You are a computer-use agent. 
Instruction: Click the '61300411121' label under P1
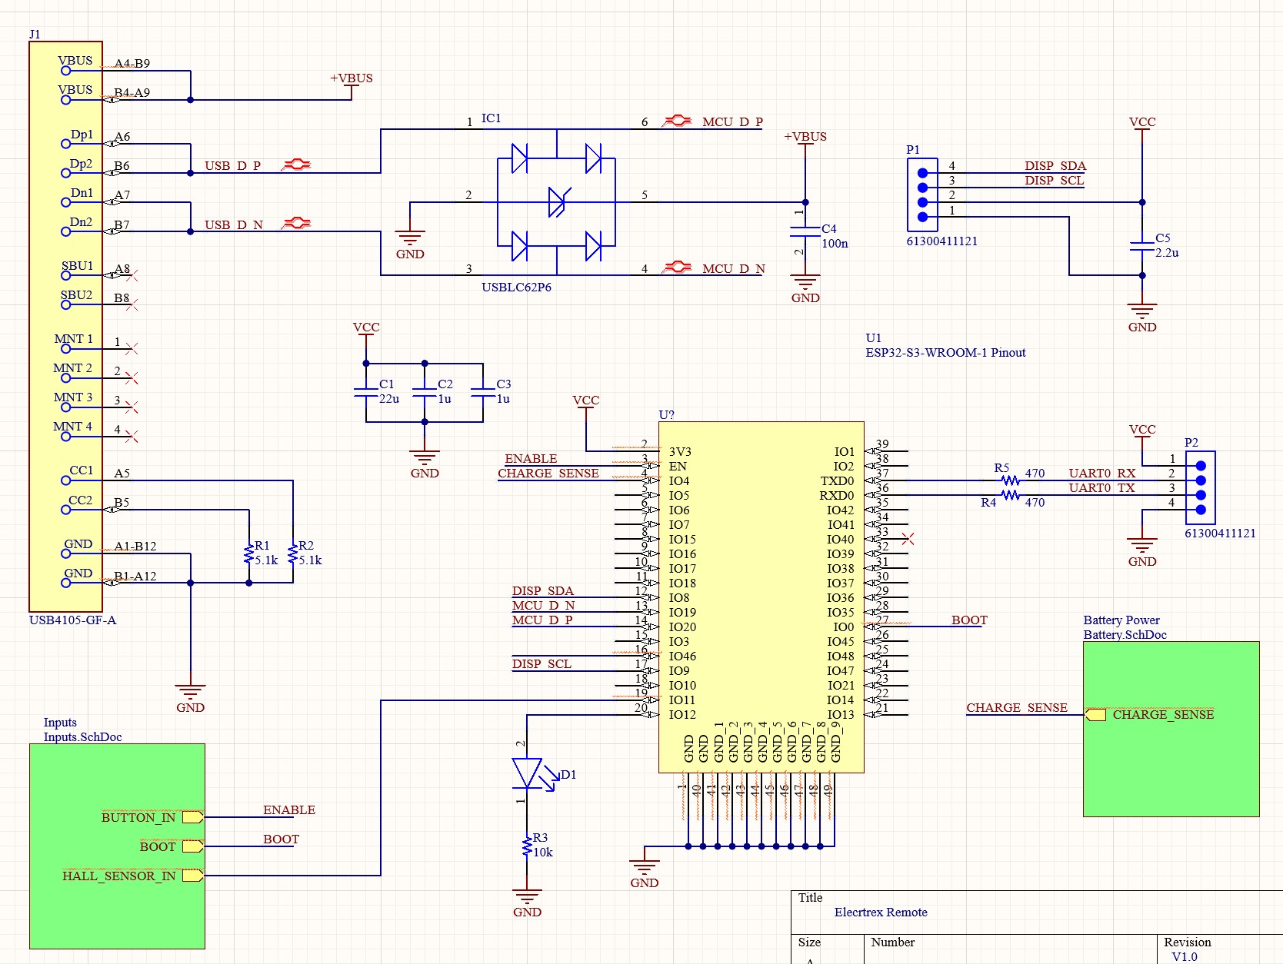point(941,241)
